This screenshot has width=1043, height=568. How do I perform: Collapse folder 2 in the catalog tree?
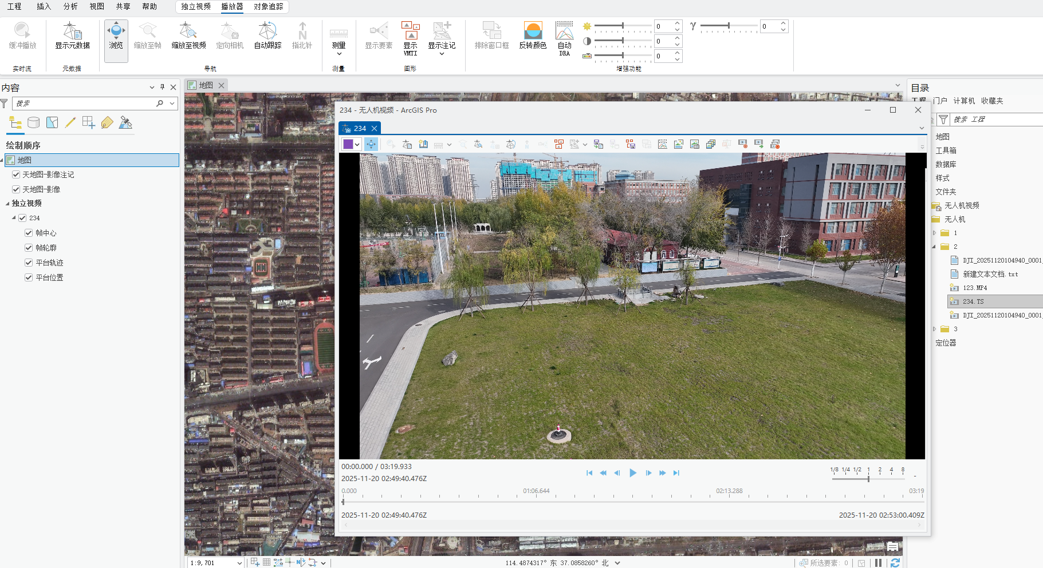tap(934, 247)
